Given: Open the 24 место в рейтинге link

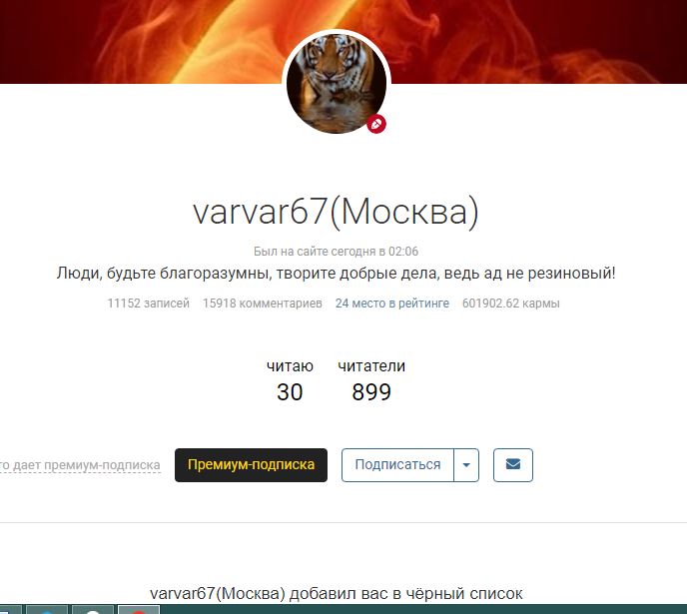Looking at the screenshot, I should (392, 304).
